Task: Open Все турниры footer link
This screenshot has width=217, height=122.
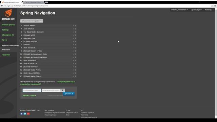Action: (x=49, y=110)
